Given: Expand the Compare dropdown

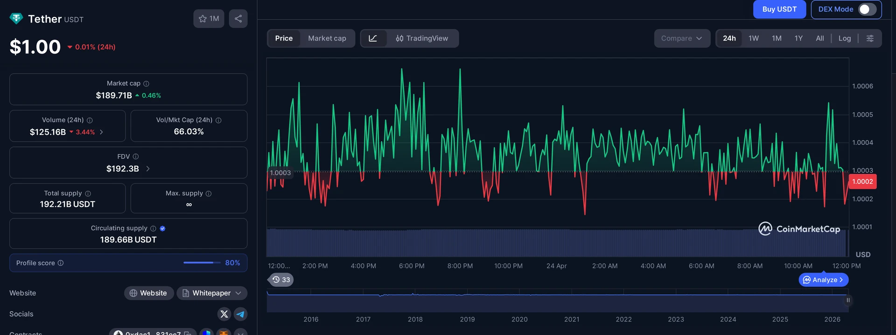Looking at the screenshot, I should tap(682, 38).
